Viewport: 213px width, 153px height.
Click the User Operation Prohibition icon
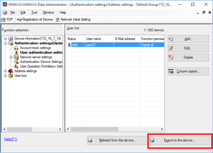(x=16, y=66)
